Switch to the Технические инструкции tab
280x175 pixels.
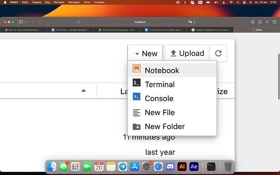117,30
